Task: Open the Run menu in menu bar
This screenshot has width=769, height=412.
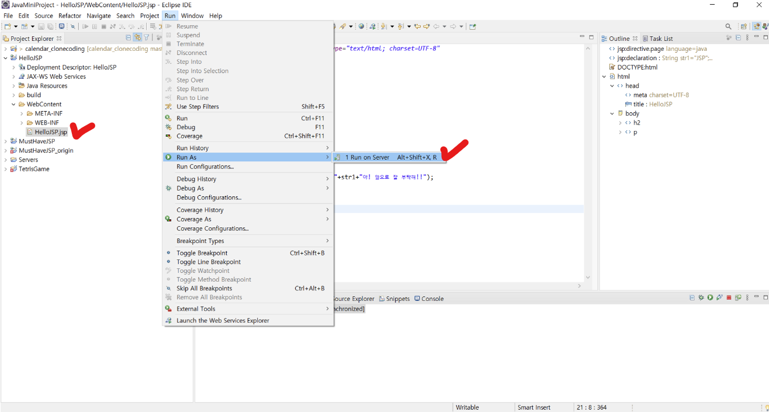Action: coord(169,16)
